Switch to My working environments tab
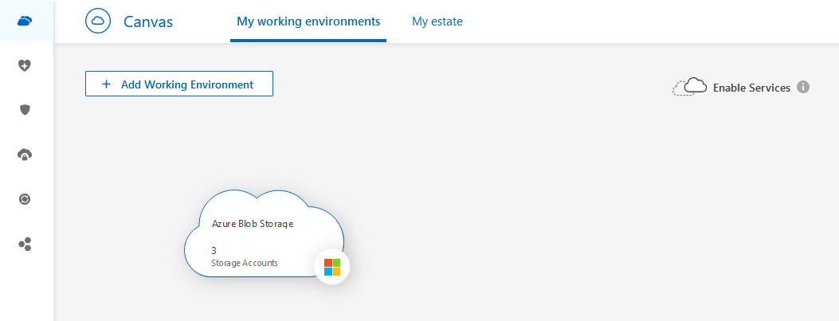This screenshot has width=839, height=321. coord(308,22)
